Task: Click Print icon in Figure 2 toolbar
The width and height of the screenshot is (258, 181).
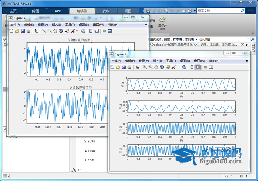Action: click(130, 67)
